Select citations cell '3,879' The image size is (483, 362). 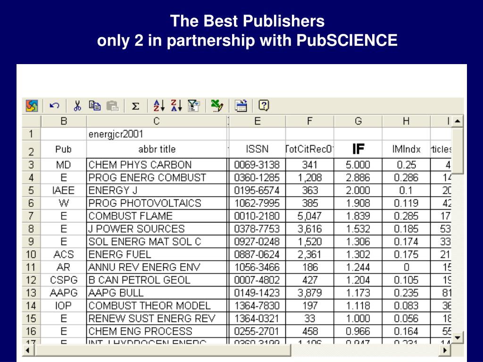[310, 293]
